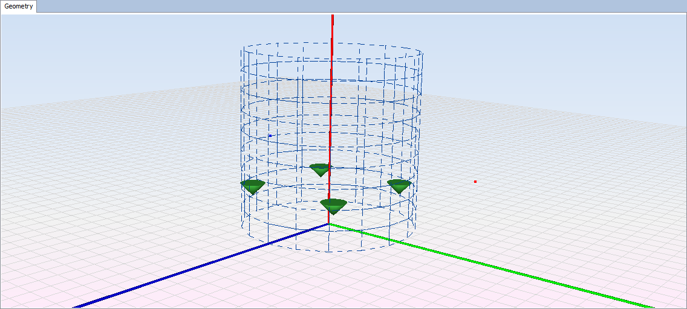Select the rightmost green cone marker

click(399, 185)
